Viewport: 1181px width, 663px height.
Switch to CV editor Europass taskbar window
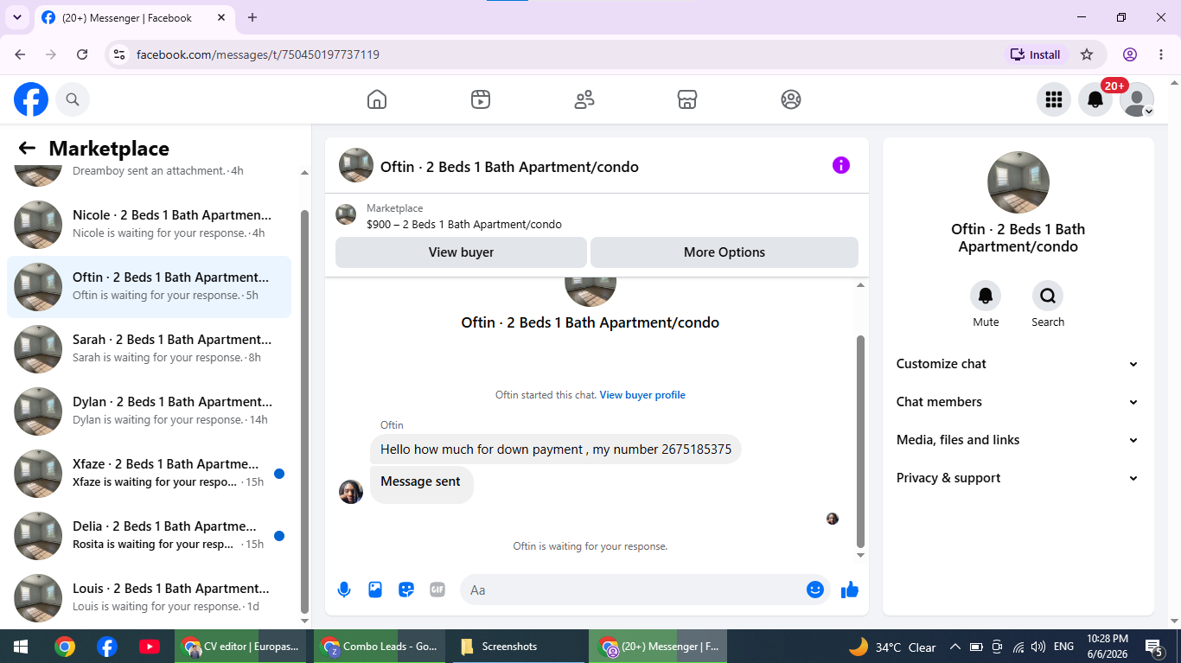(240, 647)
